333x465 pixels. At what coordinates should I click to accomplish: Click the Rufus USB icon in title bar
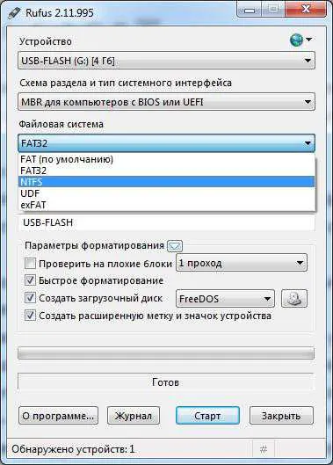tap(13, 13)
